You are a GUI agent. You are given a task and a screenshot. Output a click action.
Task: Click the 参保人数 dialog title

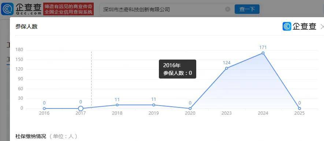[26, 27]
